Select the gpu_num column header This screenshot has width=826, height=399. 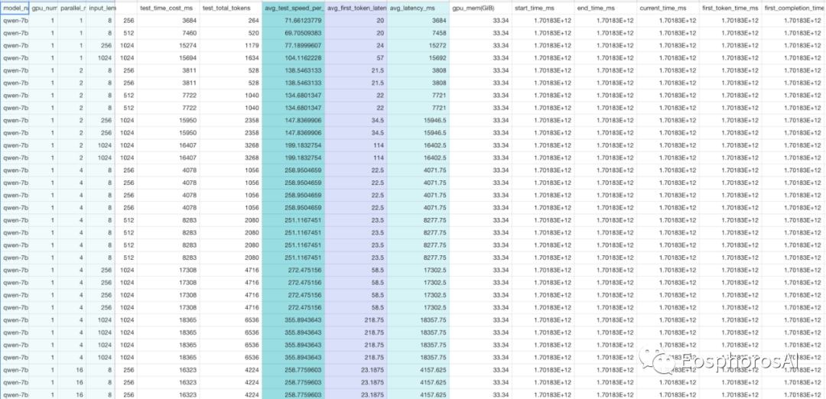tap(43, 8)
